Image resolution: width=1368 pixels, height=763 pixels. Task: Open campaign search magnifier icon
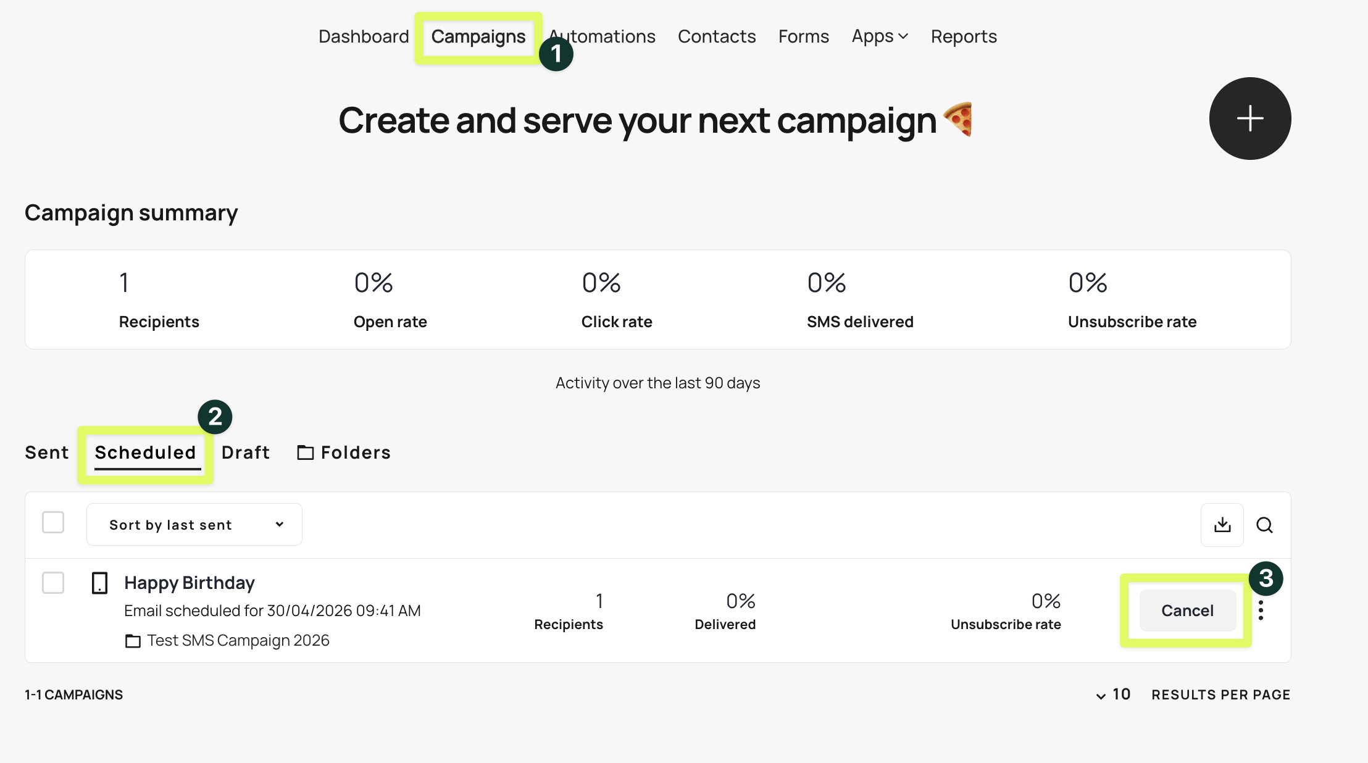(x=1264, y=525)
